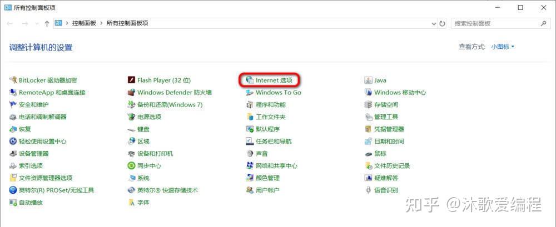Expand the address bar history dropdown
The image size is (556, 227).
(x=434, y=23)
